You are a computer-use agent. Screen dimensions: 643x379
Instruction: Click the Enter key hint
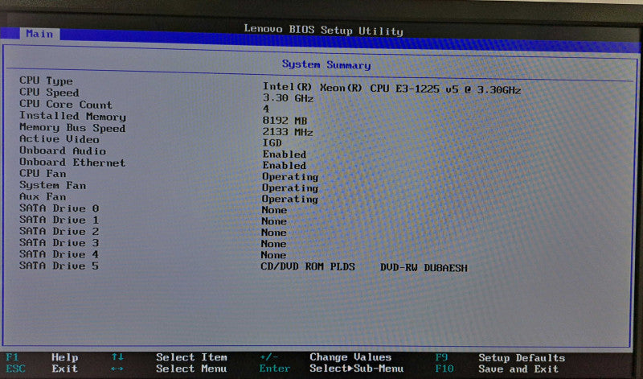click(274, 369)
